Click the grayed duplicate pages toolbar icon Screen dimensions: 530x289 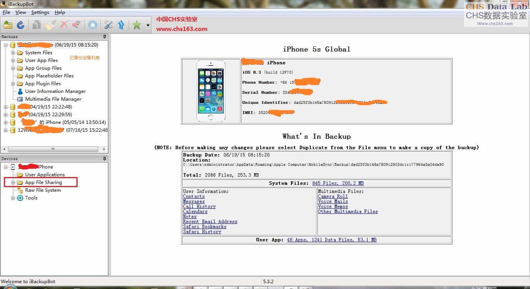[x=37, y=25]
